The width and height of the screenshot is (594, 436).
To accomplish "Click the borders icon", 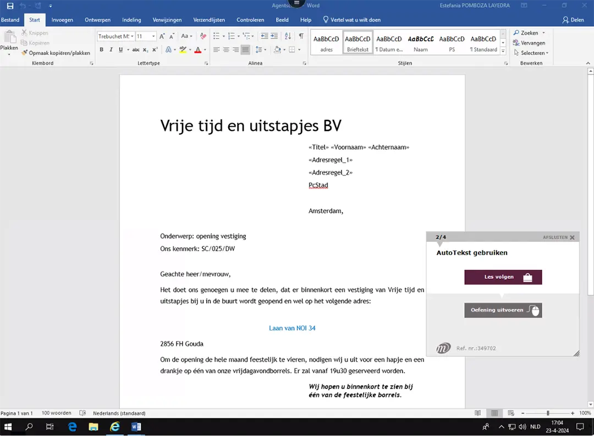I will click(292, 49).
